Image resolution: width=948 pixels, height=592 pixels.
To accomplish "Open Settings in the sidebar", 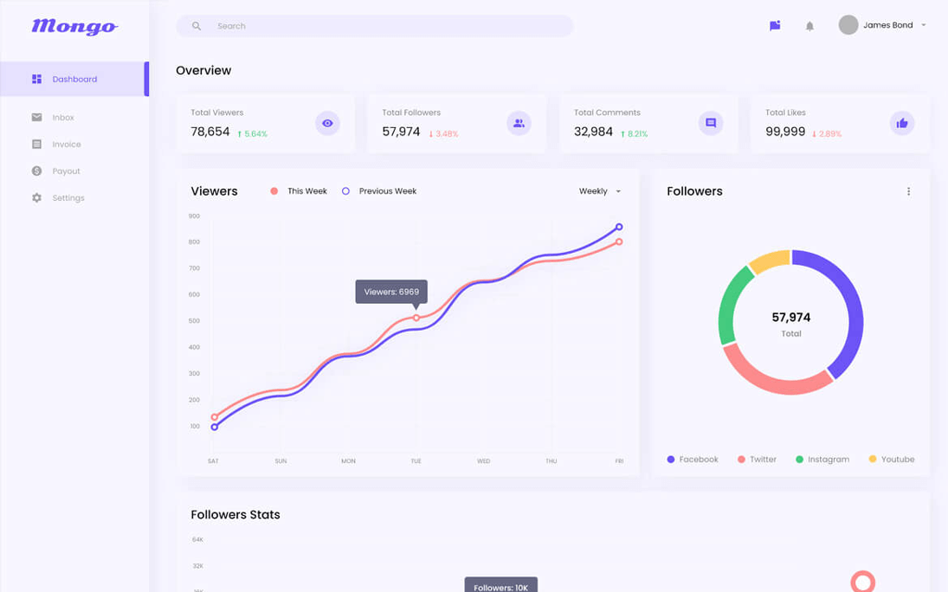I will pyautogui.click(x=68, y=198).
